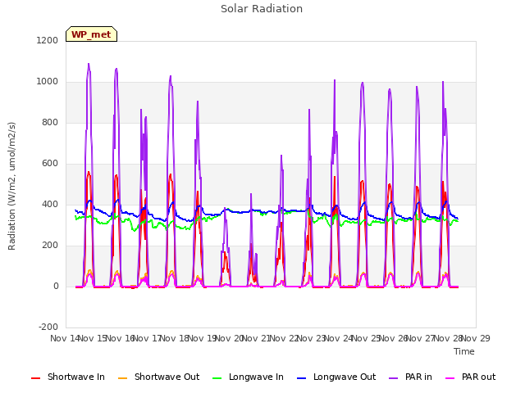Image resolution: width=525 pixels, height=393 pixels.
Task: Click the blue Longwave Out legend swatch
Action: point(301,378)
